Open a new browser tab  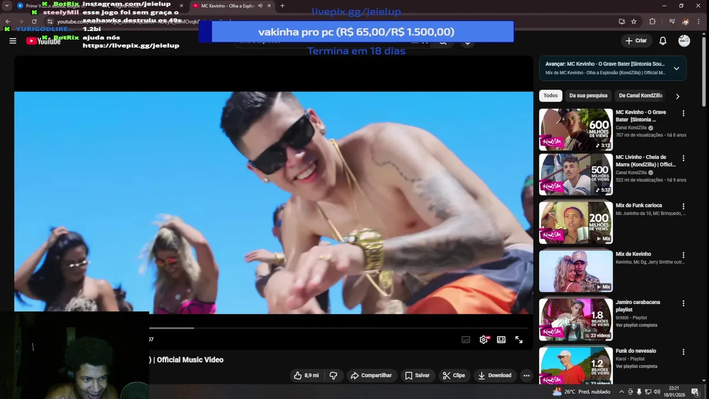(282, 6)
